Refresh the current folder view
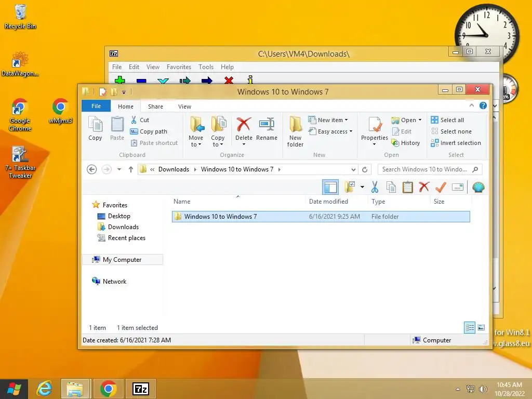 point(365,169)
